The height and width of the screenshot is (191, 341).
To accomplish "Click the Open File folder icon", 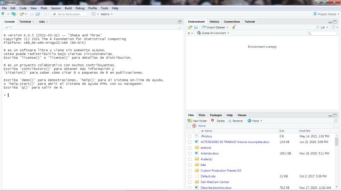I will pyautogui.click(x=22, y=14).
